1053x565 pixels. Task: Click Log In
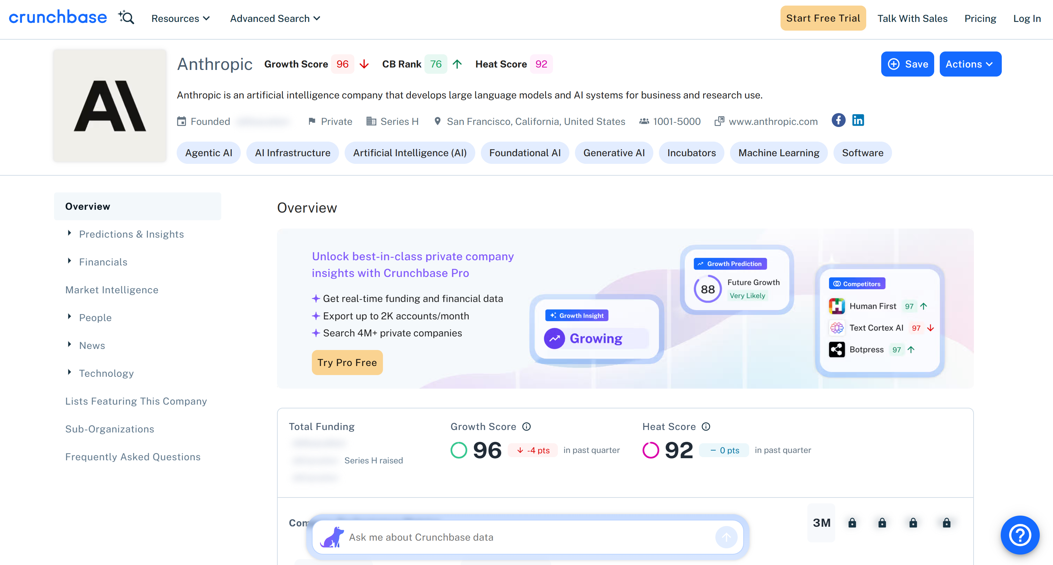1027,18
